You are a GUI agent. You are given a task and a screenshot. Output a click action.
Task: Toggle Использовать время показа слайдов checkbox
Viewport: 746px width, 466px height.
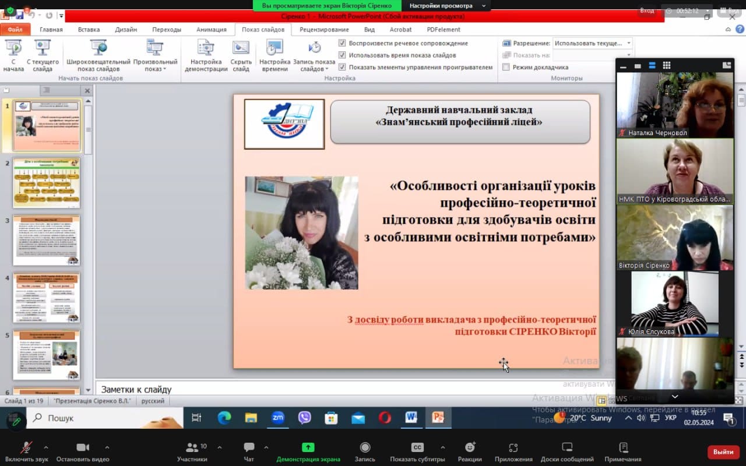point(342,55)
